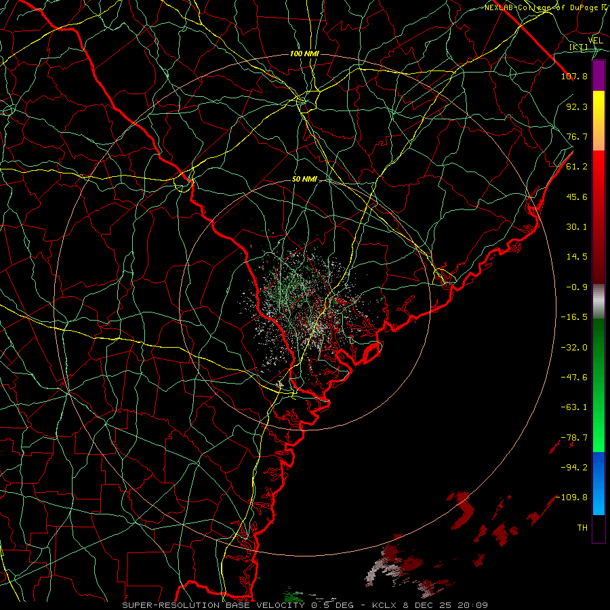Click the -63.1 velocity scale value

(x=574, y=407)
